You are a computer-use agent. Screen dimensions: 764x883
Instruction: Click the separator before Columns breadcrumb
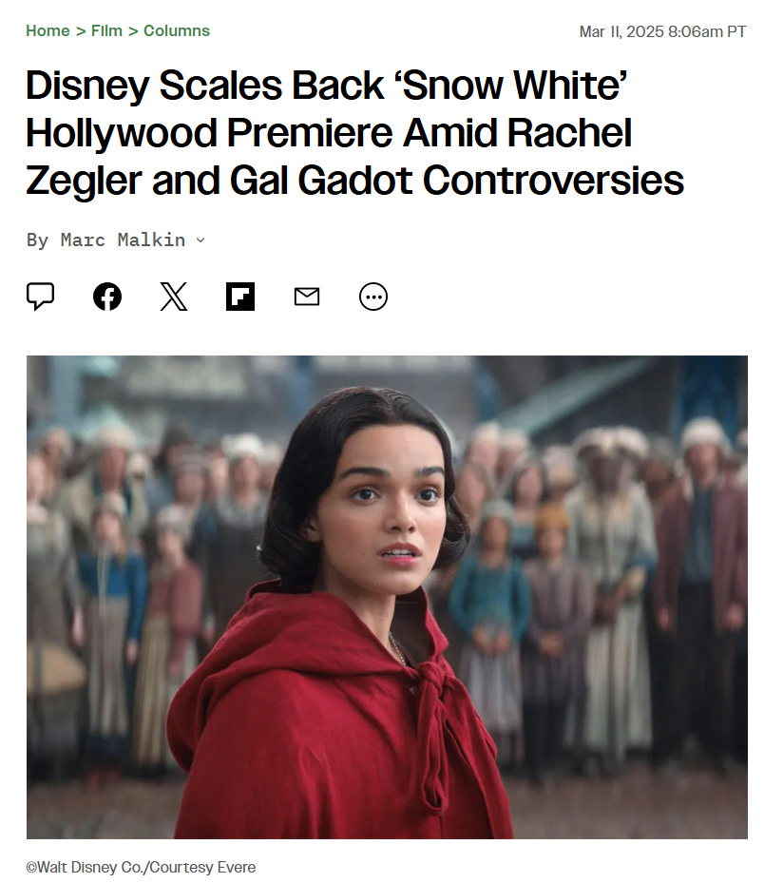coord(133,31)
